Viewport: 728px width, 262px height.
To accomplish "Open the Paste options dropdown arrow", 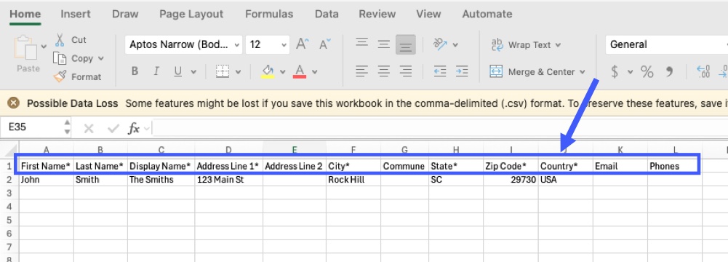I will point(44,47).
